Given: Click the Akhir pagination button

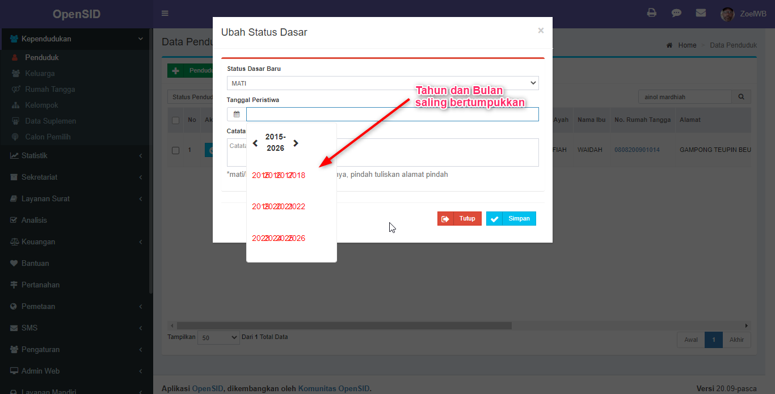Looking at the screenshot, I should [736, 340].
